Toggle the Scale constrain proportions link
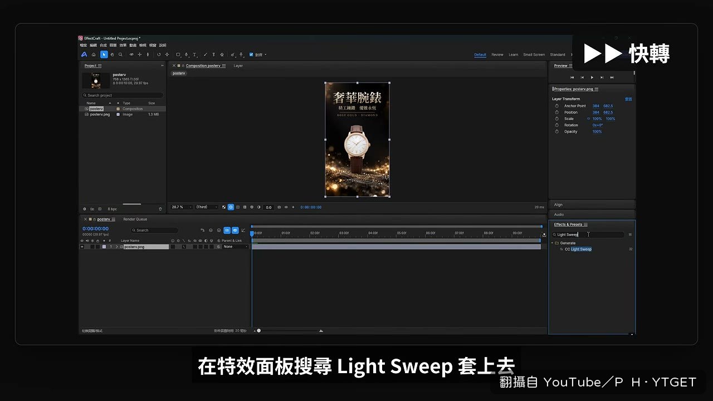The image size is (713, 401). pos(588,119)
